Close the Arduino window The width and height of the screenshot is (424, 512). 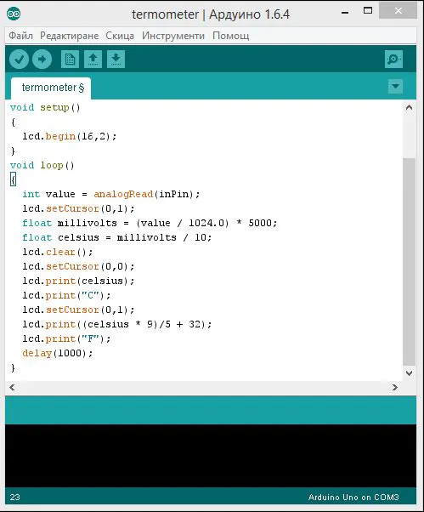tap(398, 11)
